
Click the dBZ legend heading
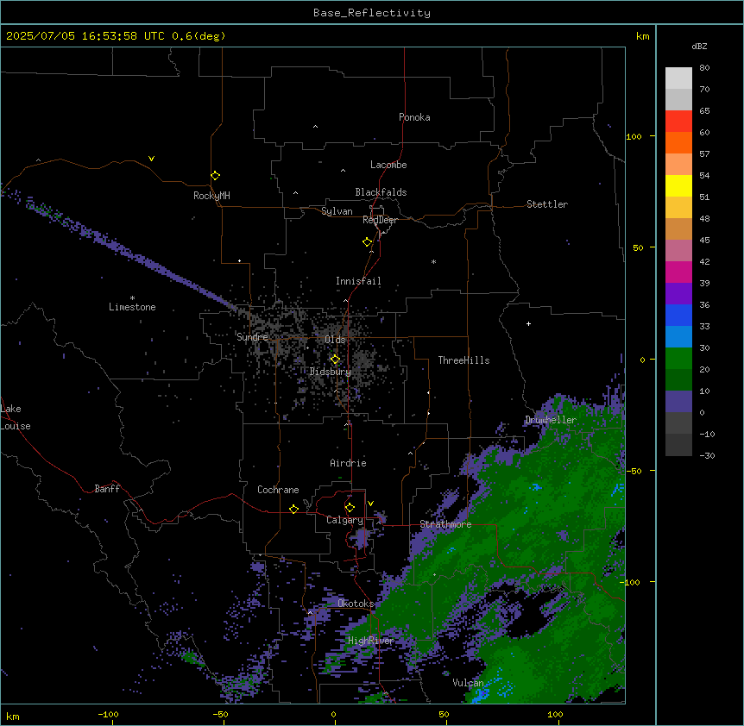699,46
